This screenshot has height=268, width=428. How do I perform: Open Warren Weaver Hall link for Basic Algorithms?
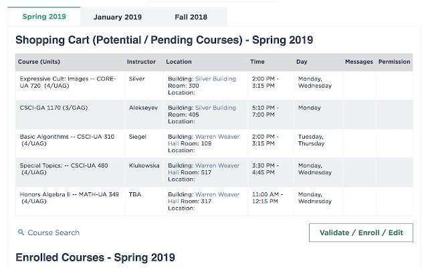pos(203,140)
